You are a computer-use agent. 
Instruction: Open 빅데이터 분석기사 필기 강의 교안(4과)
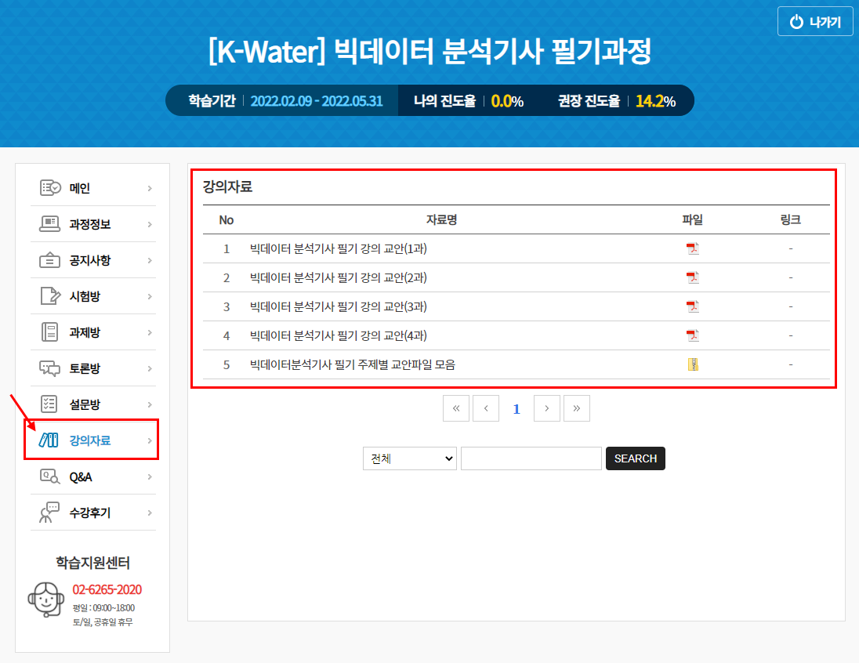[x=339, y=335]
